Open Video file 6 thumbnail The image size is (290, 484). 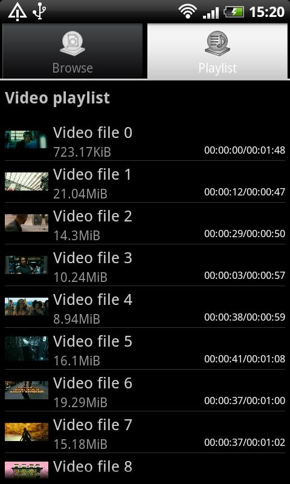27,390
